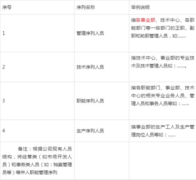Image resolution: width=196 pixels, height=180 pixels.
Task: Click the text 职和助职管理人员，如:……
Action: (158, 36)
